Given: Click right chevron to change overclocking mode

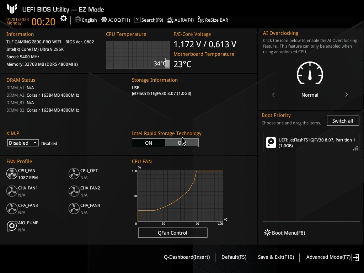Looking at the screenshot, I should 346,95.
